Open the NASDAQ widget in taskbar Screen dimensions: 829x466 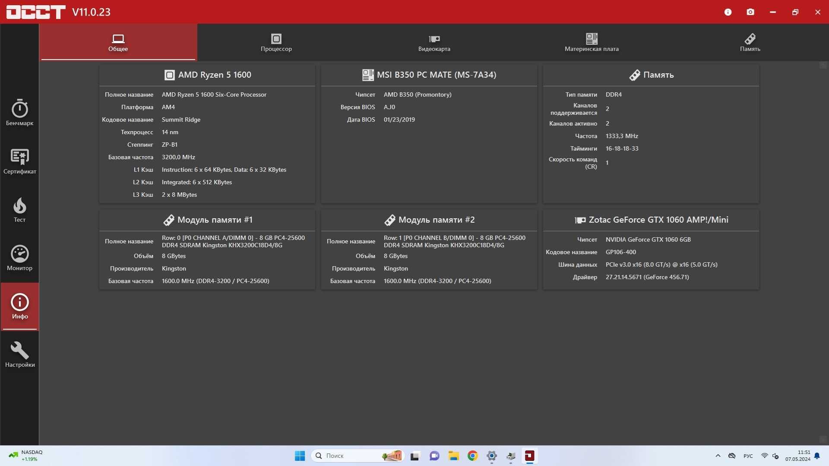pyautogui.click(x=25, y=456)
